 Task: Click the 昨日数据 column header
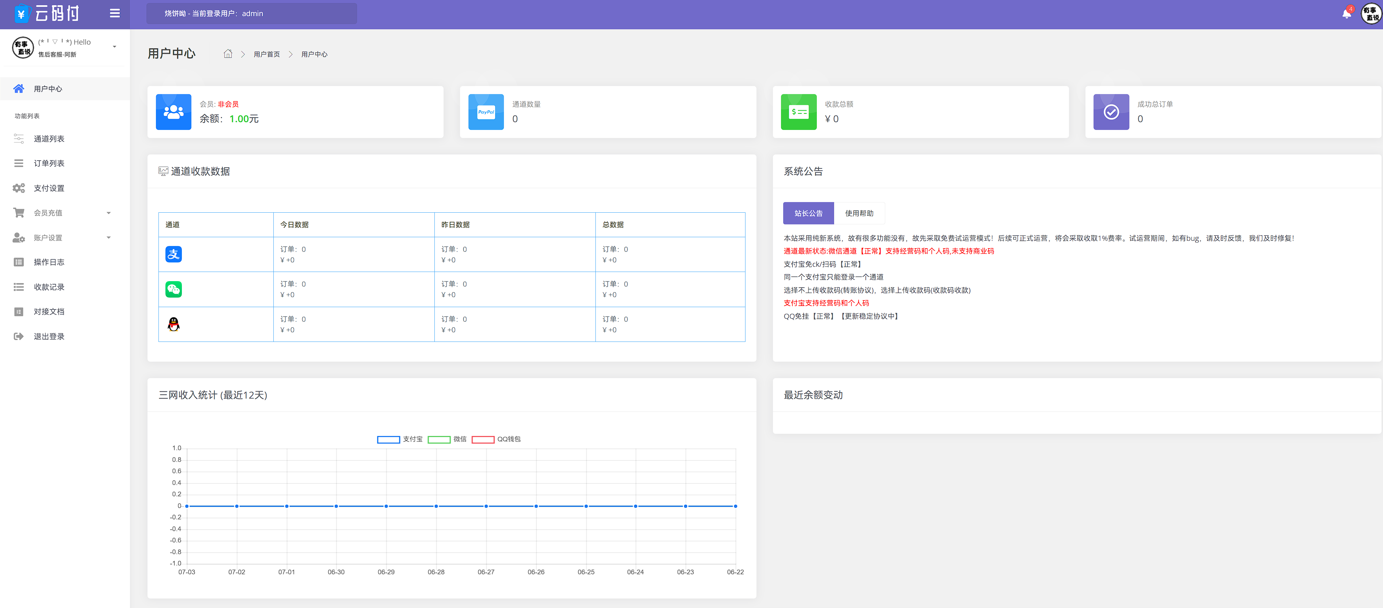click(x=455, y=224)
